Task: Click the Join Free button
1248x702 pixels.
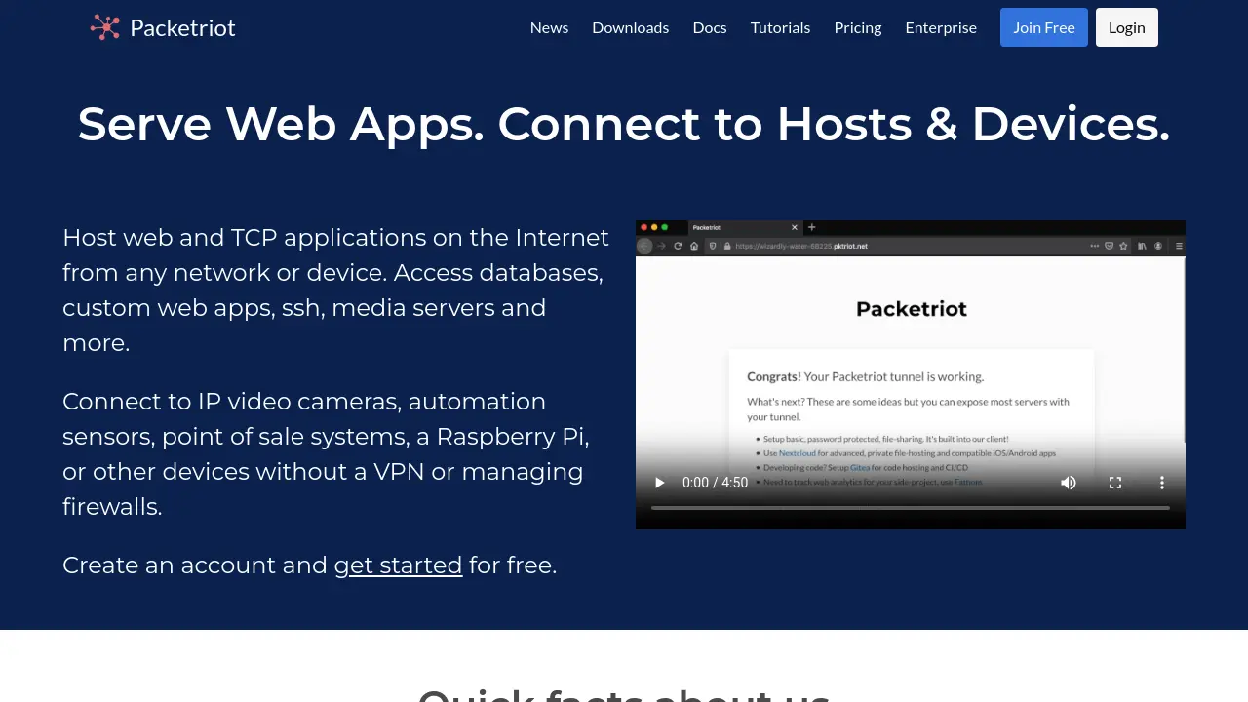Action: pyautogui.click(x=1044, y=27)
